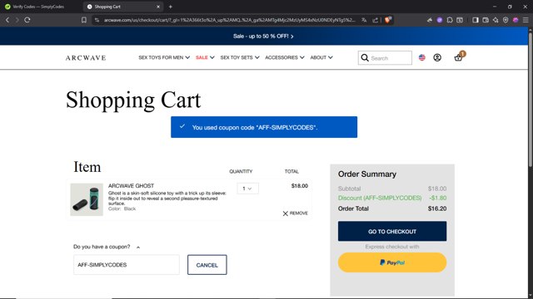Open the Arcwave Ghost product thumbnail
The image size is (533, 299).
tap(87, 199)
